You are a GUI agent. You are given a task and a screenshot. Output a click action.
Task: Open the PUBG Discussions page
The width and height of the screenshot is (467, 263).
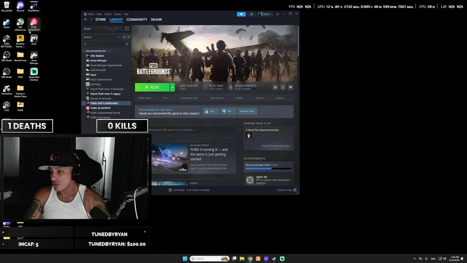(217, 98)
